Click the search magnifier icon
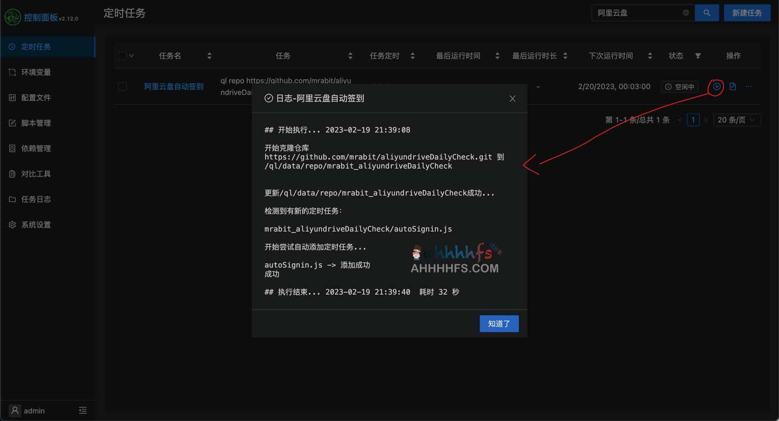This screenshot has height=421, width=779. point(707,13)
